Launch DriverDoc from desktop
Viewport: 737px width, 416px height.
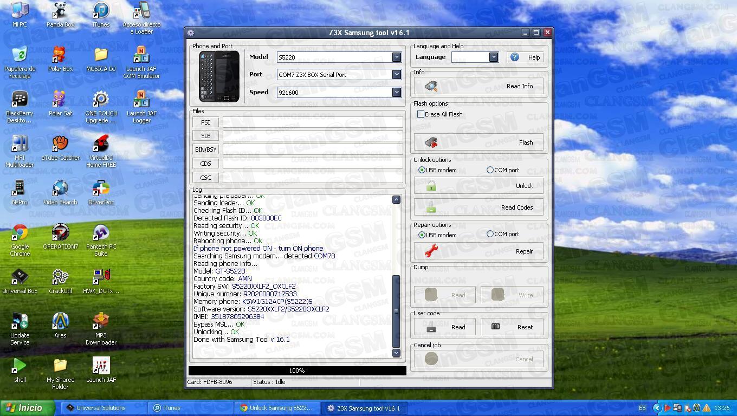101,192
